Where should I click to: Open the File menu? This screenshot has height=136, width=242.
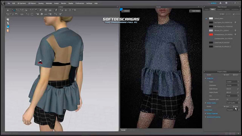(9, 3)
